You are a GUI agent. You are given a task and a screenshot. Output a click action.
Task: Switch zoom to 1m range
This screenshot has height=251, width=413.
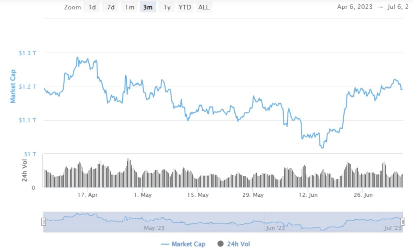point(129,7)
